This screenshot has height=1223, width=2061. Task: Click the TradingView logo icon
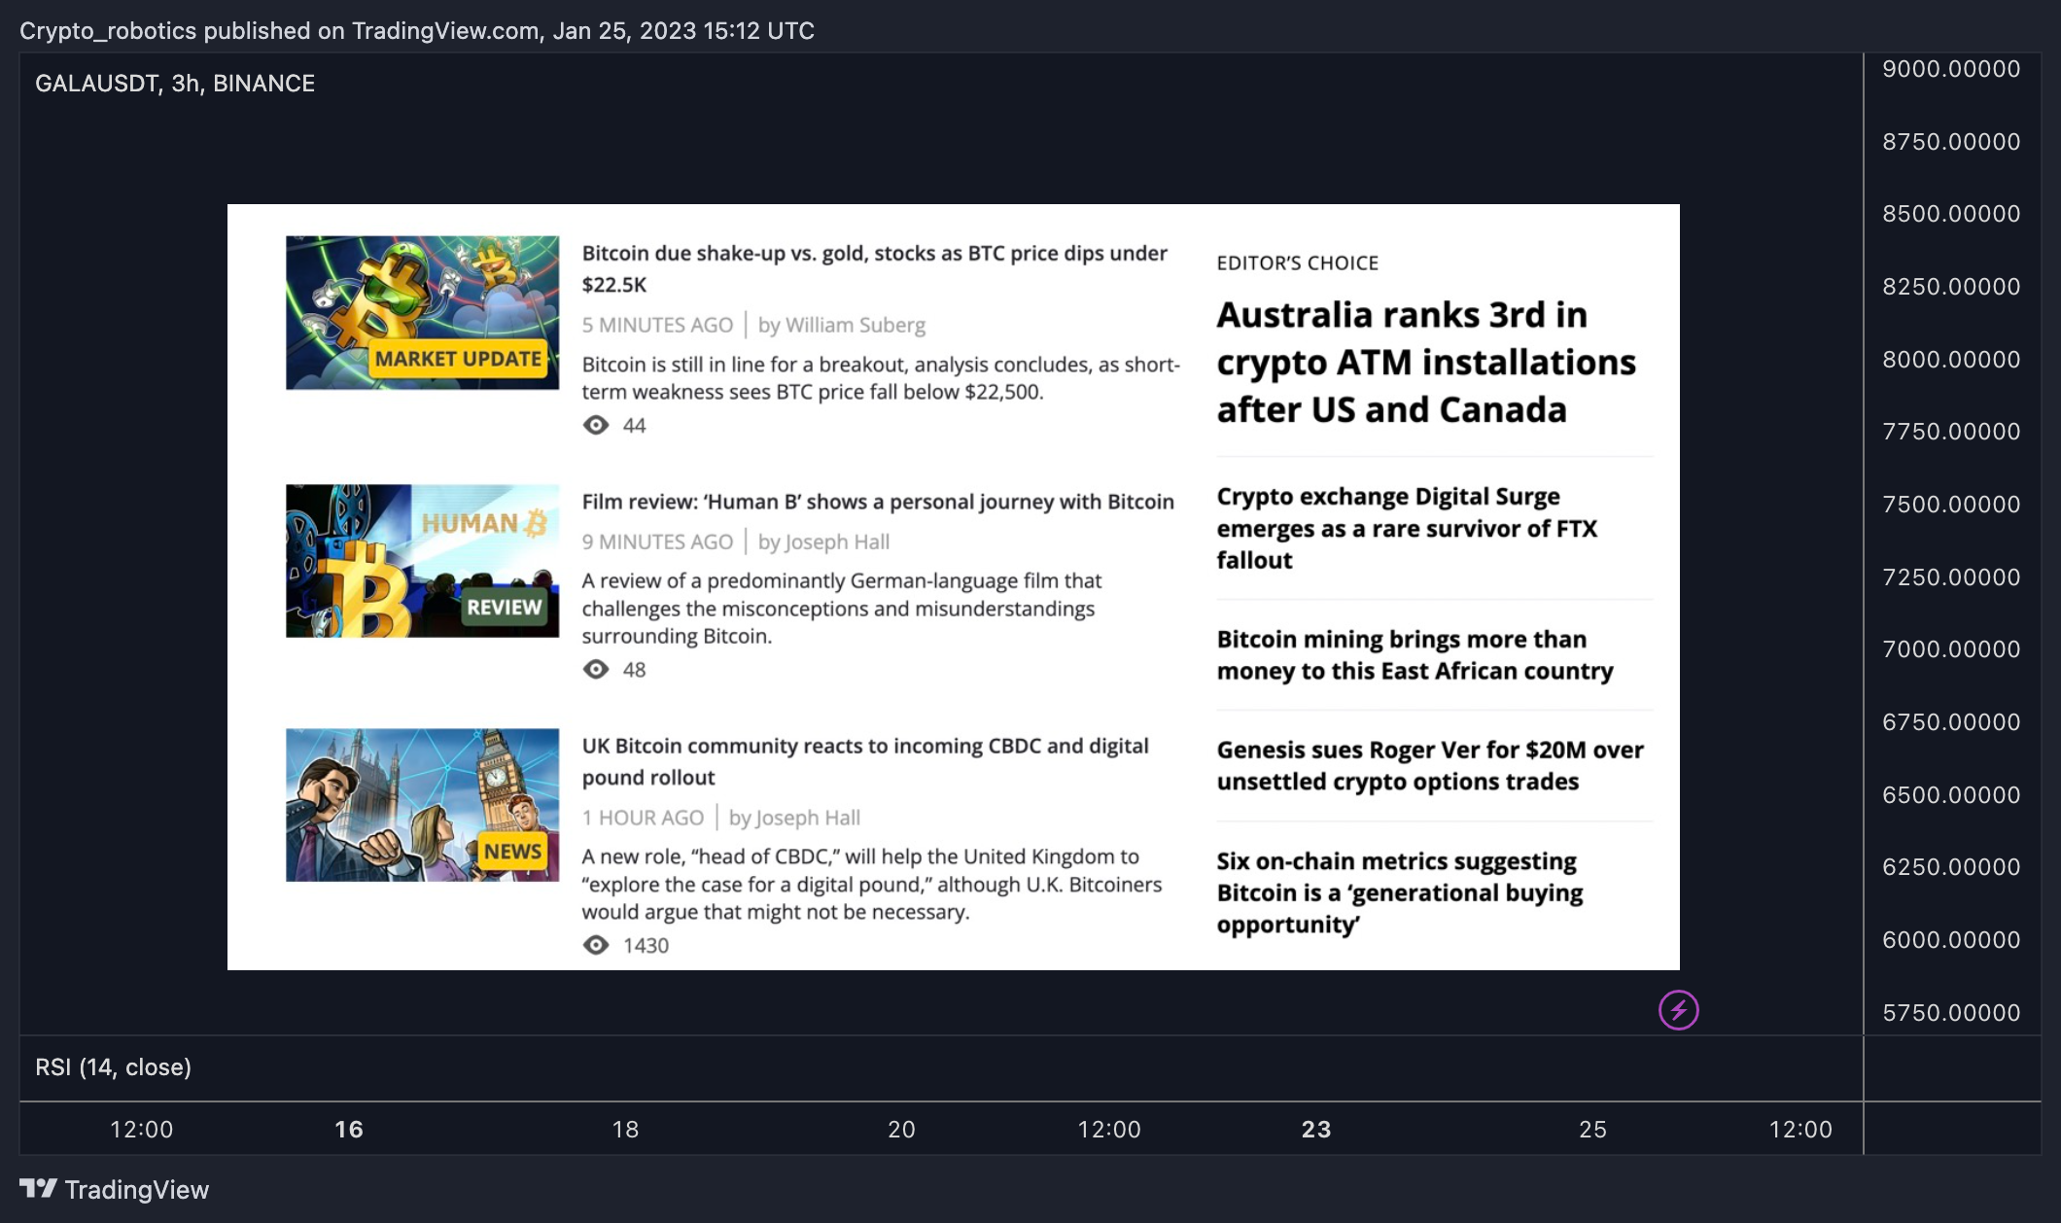pyautogui.click(x=38, y=1189)
